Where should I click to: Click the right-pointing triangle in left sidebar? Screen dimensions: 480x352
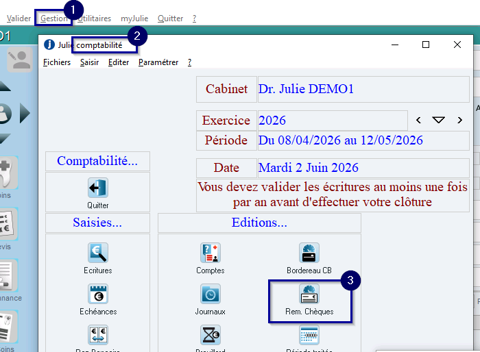coord(25,113)
